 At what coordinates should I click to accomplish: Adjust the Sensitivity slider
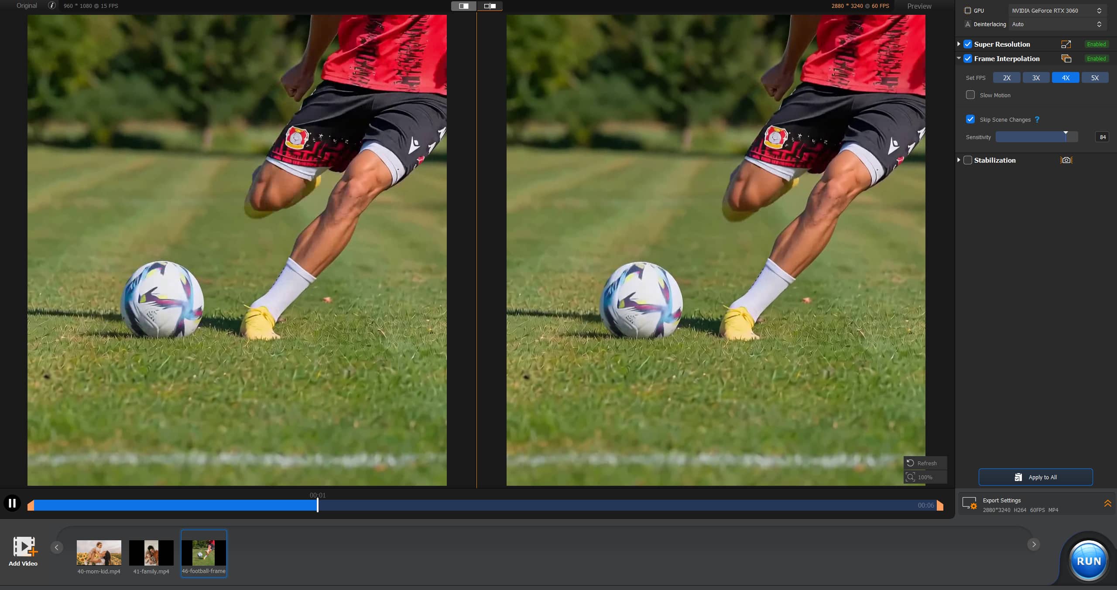tap(1037, 137)
